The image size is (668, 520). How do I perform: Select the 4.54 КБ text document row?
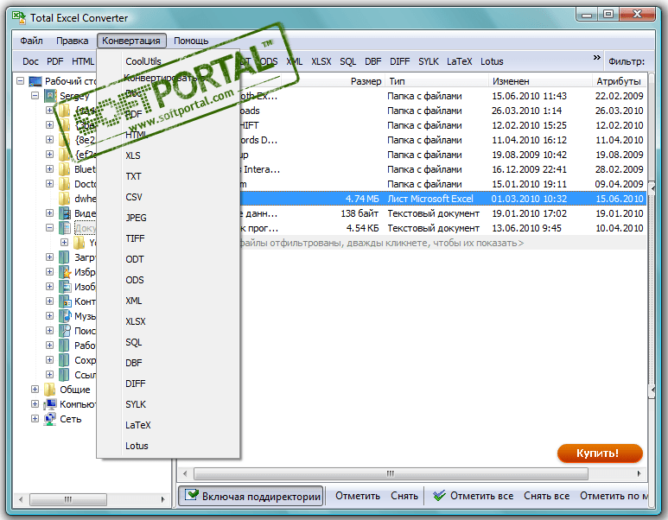(443, 228)
